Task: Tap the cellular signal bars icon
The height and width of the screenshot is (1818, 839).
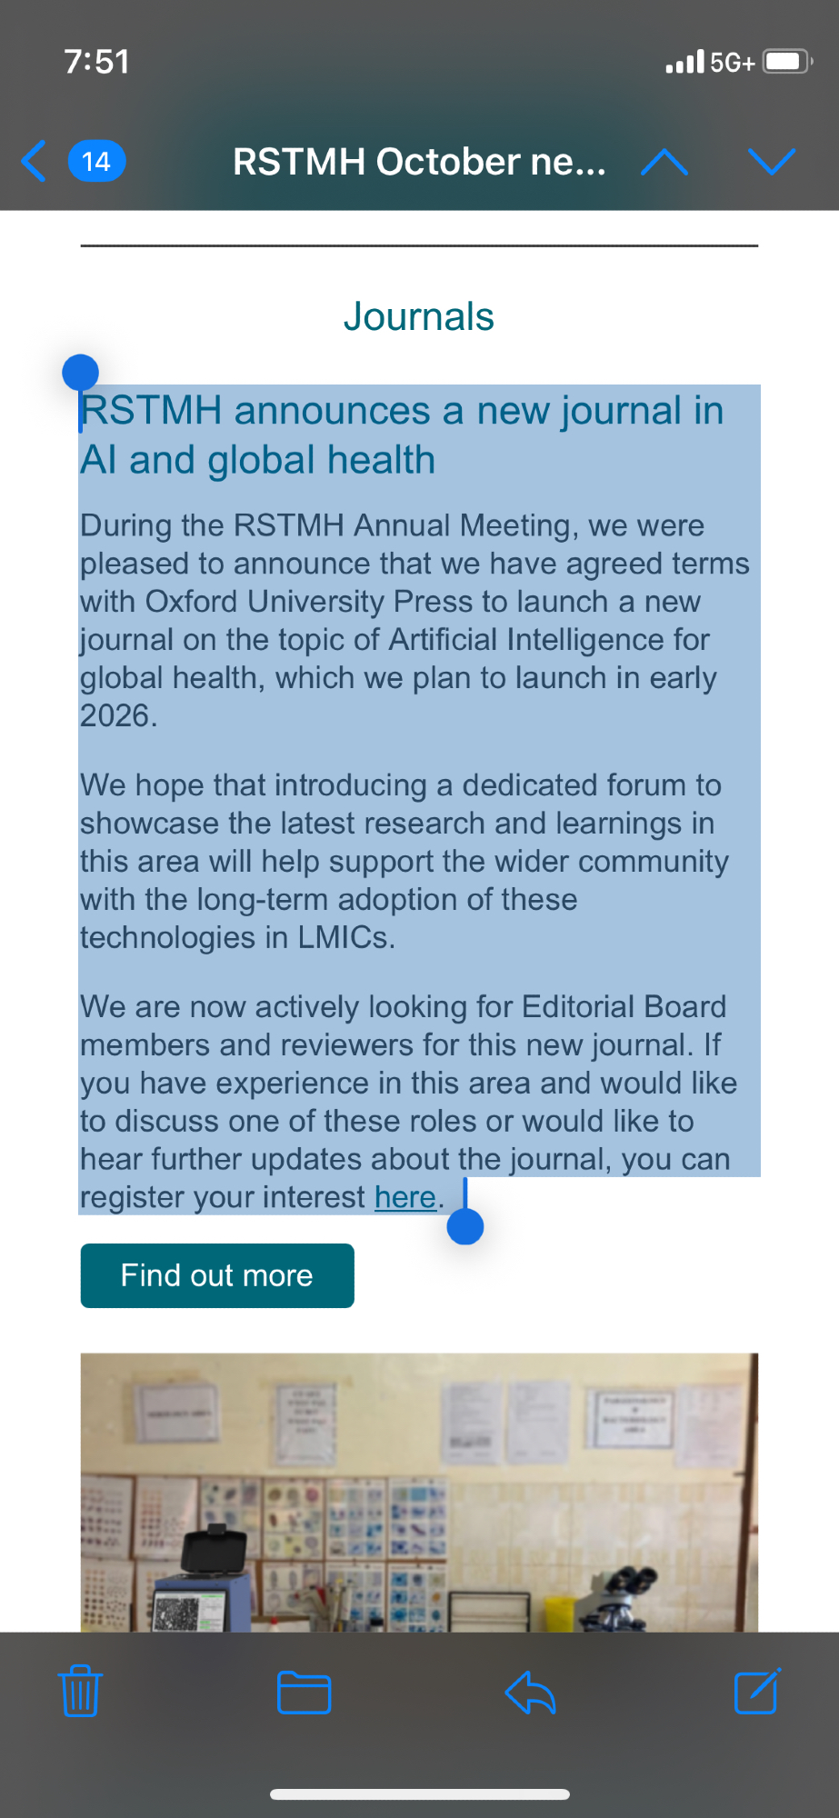Action: [x=684, y=62]
